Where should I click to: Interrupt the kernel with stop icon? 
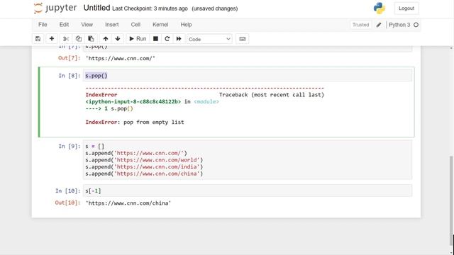coord(155,39)
